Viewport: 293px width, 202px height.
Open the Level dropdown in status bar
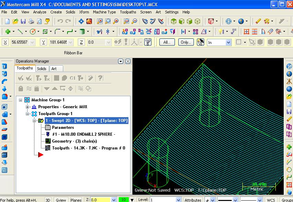[178, 200]
